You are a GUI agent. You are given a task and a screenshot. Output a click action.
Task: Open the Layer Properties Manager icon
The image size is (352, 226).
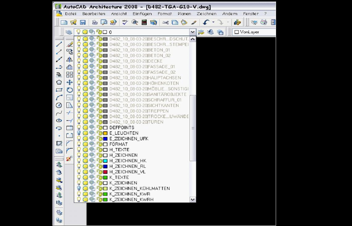pyautogui.click(x=69, y=32)
